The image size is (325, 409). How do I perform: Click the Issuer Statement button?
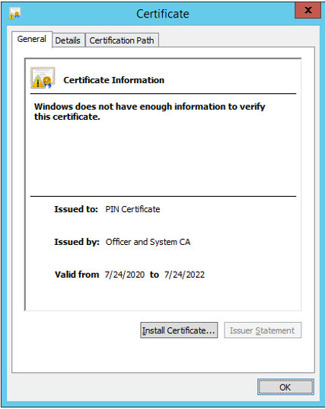263,330
